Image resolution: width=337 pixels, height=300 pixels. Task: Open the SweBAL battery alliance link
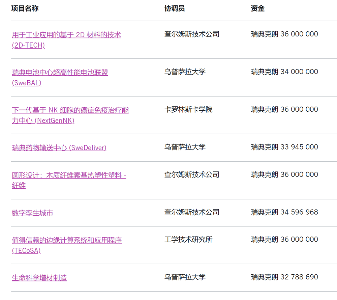[60, 73]
